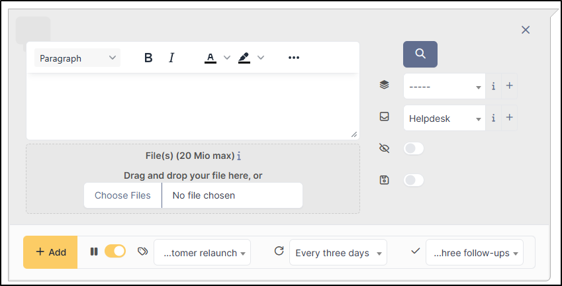Viewport: 562px width, 286px height.
Task: Open the Paragraph style dropdown
Action: (77, 58)
